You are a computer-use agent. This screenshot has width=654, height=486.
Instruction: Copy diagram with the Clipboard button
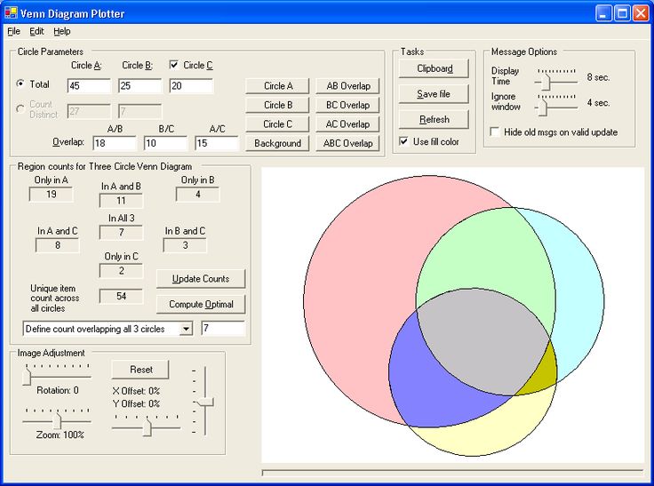click(435, 68)
